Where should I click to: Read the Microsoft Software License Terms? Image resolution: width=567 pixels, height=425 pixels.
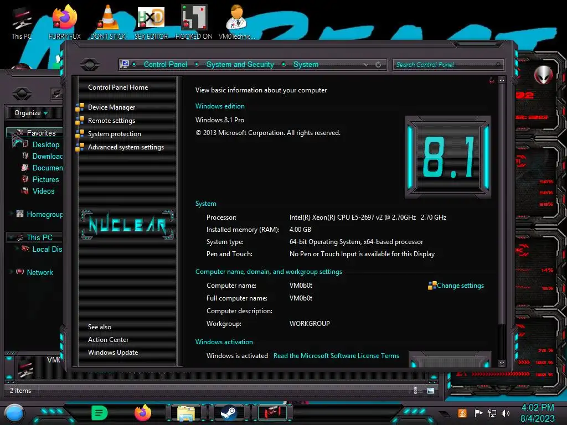(336, 356)
